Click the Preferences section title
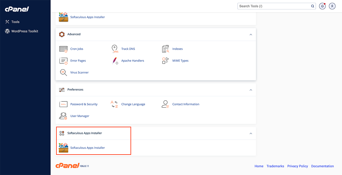Viewport: 342px width, 175px height. pyautogui.click(x=76, y=90)
